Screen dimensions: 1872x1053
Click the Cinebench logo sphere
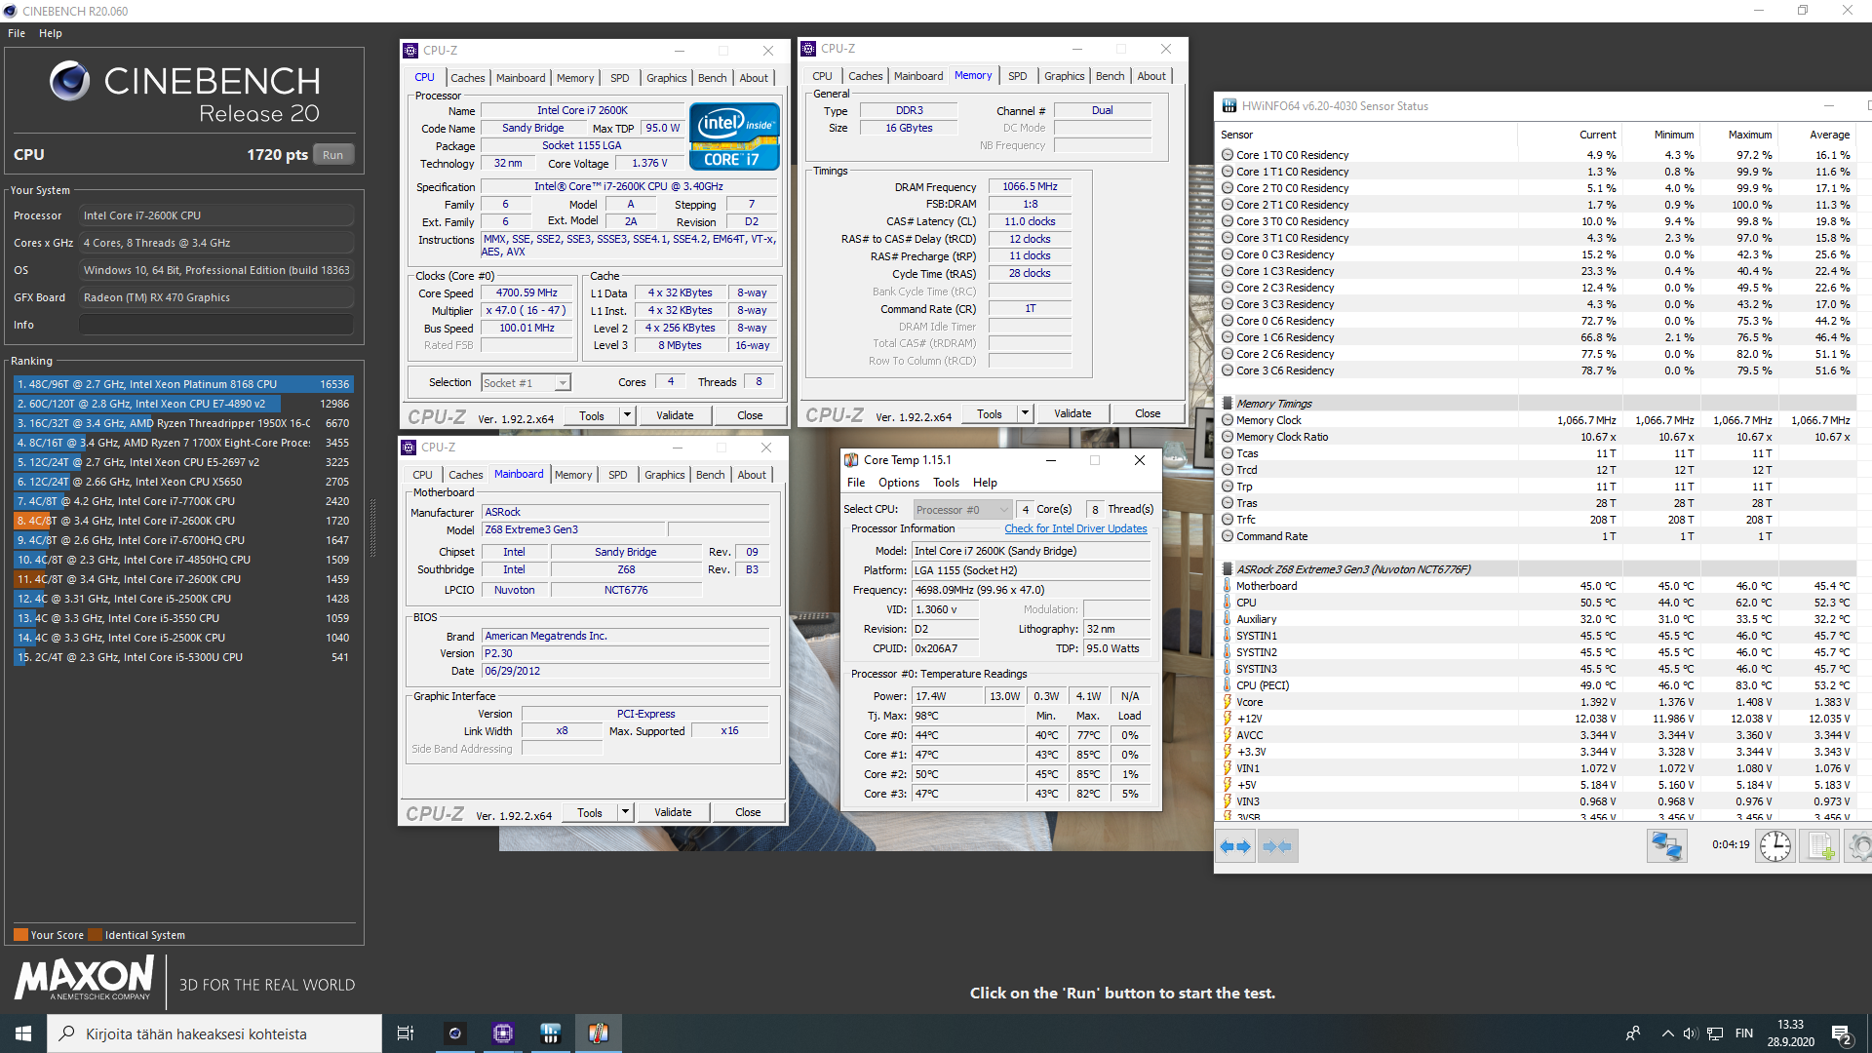pos(70,81)
